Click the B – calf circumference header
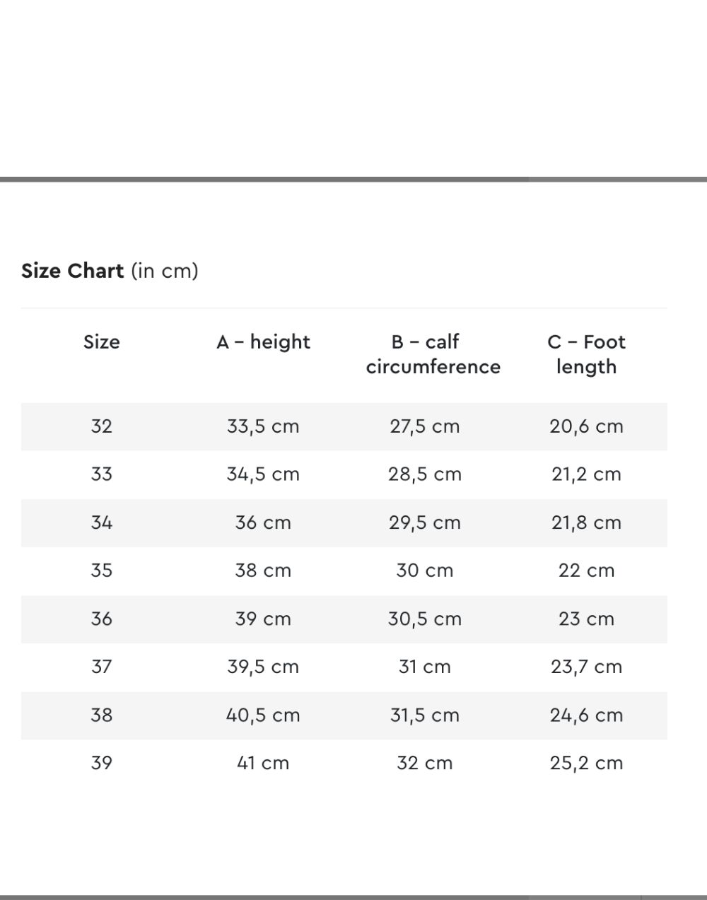Viewport: 707px width, 900px height. coord(433,354)
